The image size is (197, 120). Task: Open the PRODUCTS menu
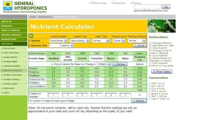coord(14,26)
